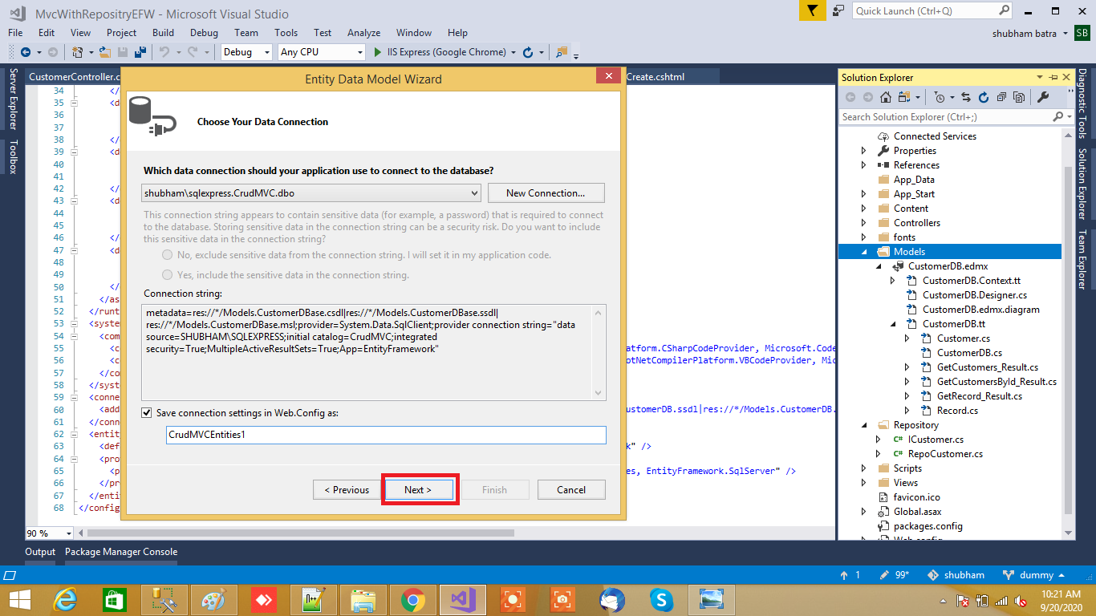The image size is (1096, 616).
Task: Open the IIS Express browser dropdown arrow
Action: 513,52
